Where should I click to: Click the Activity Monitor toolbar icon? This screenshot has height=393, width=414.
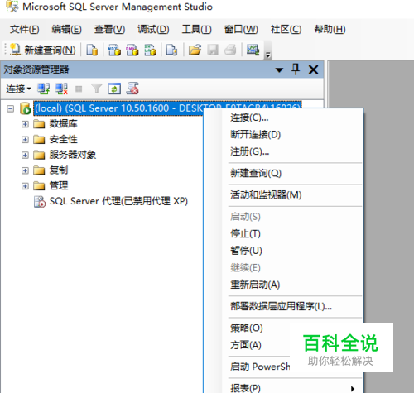tap(253, 50)
